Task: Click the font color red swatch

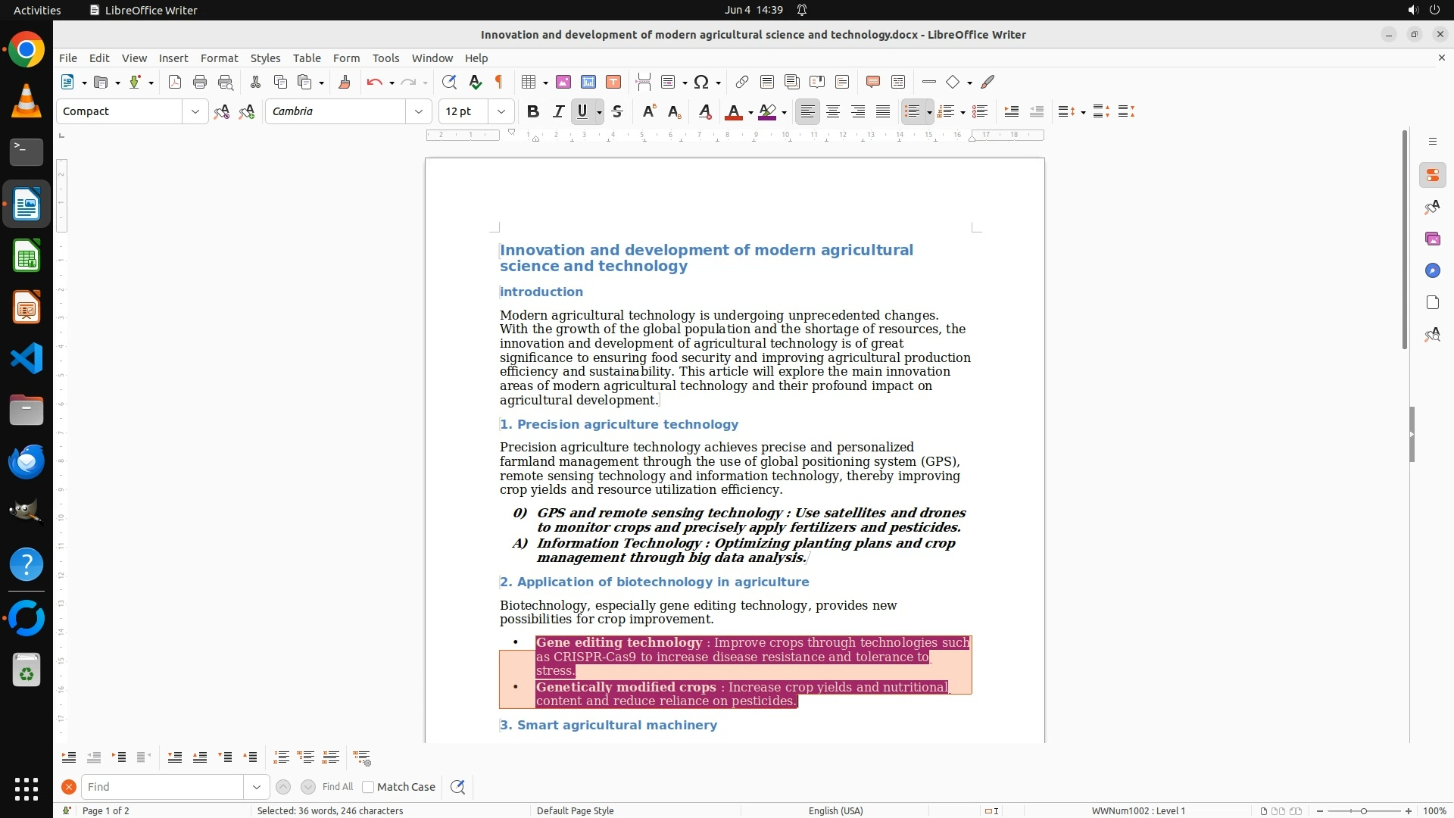Action: click(732, 111)
